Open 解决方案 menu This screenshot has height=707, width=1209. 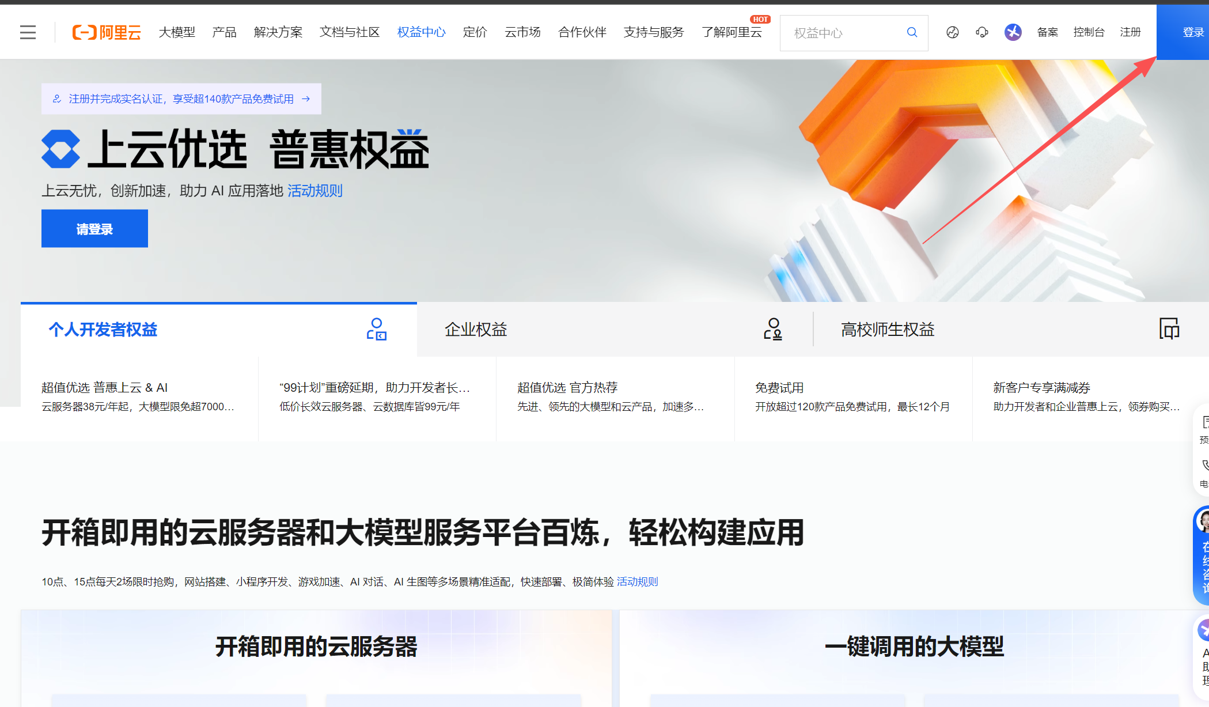click(x=278, y=32)
